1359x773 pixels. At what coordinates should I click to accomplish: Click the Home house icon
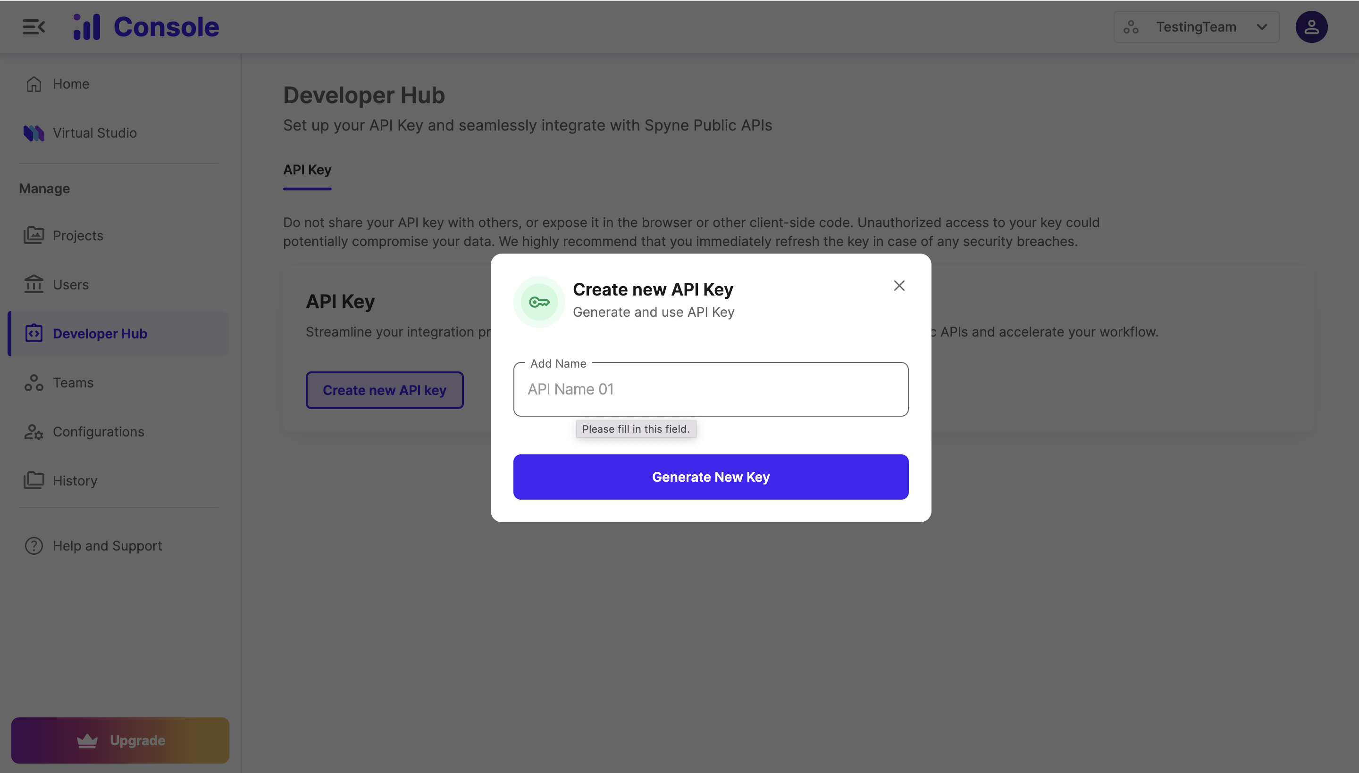tap(34, 84)
